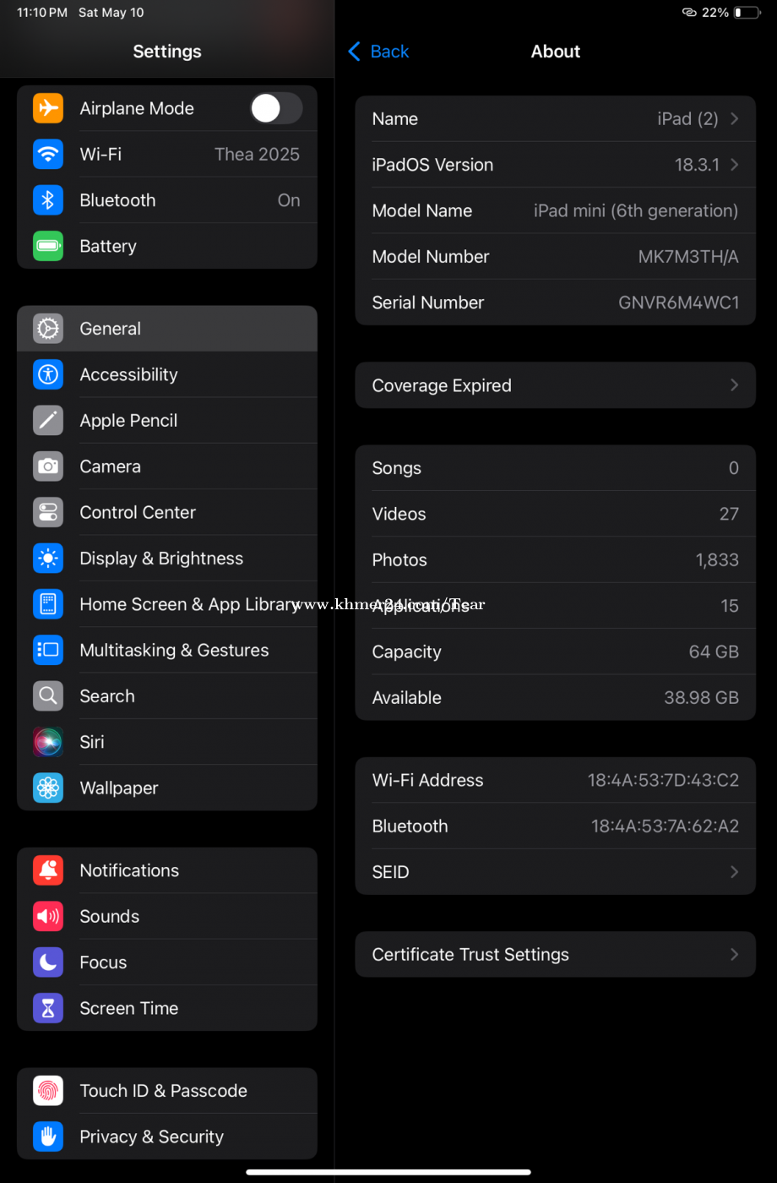The image size is (777, 1183).
Task: Tap the 11:10 PM clock
Action: (x=42, y=13)
